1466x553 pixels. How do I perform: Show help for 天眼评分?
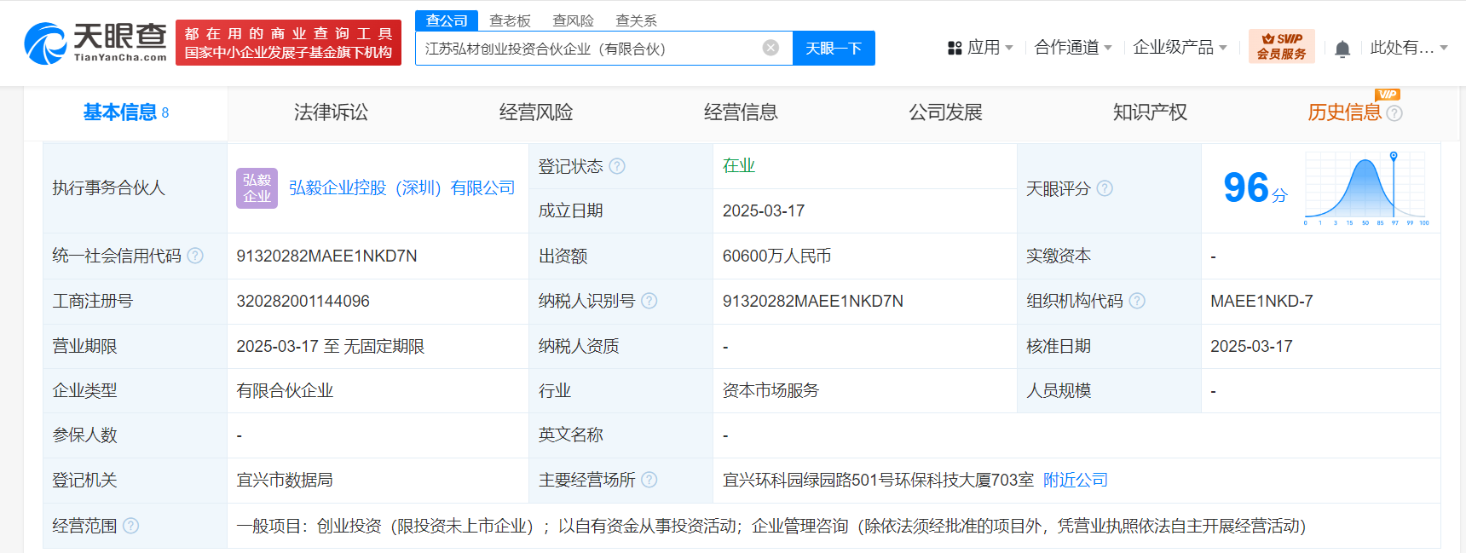click(1105, 188)
